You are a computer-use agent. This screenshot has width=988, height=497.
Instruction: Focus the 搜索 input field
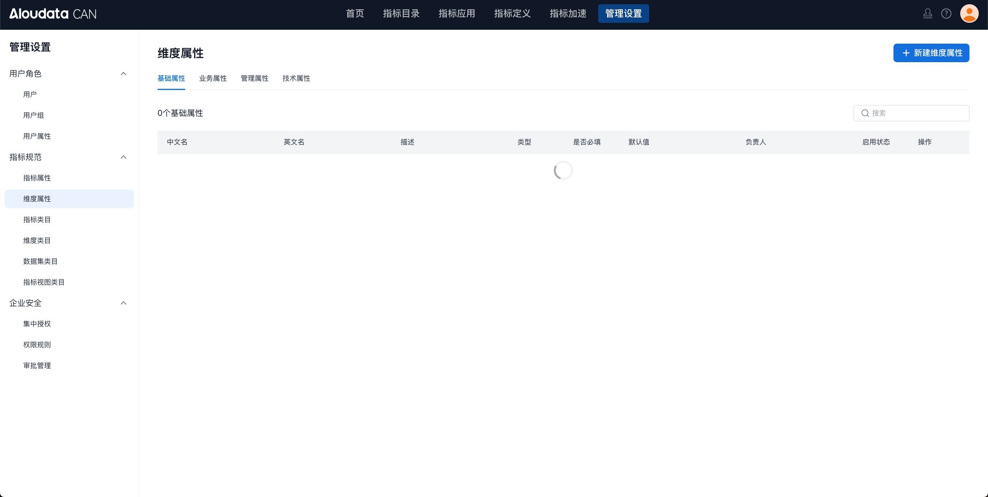[x=919, y=113]
